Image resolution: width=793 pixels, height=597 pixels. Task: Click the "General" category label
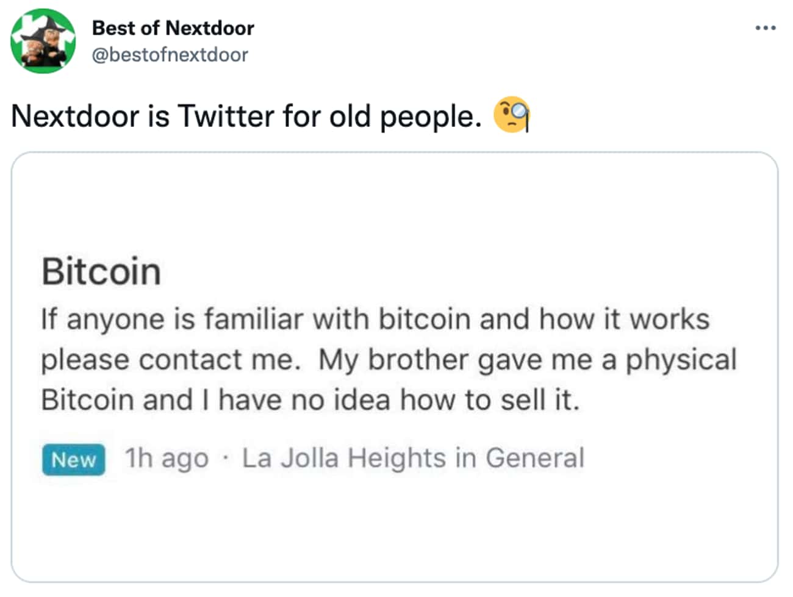click(535, 459)
